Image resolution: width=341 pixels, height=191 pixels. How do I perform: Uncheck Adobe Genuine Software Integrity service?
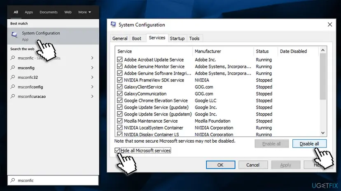pyautogui.click(x=119, y=73)
